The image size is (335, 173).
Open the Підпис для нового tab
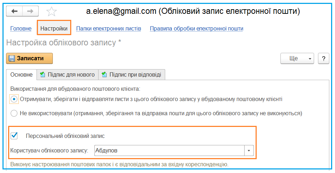pyautogui.click(x=67, y=74)
